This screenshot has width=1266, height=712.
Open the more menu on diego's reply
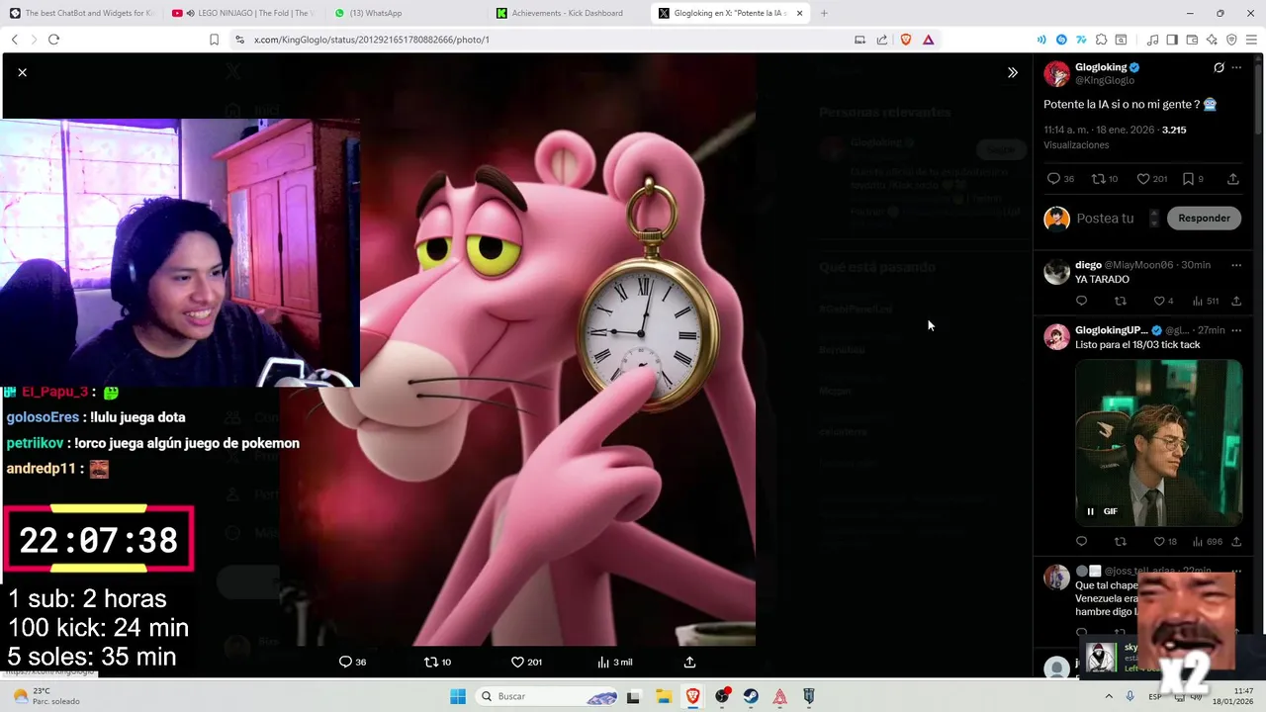[x=1236, y=265]
